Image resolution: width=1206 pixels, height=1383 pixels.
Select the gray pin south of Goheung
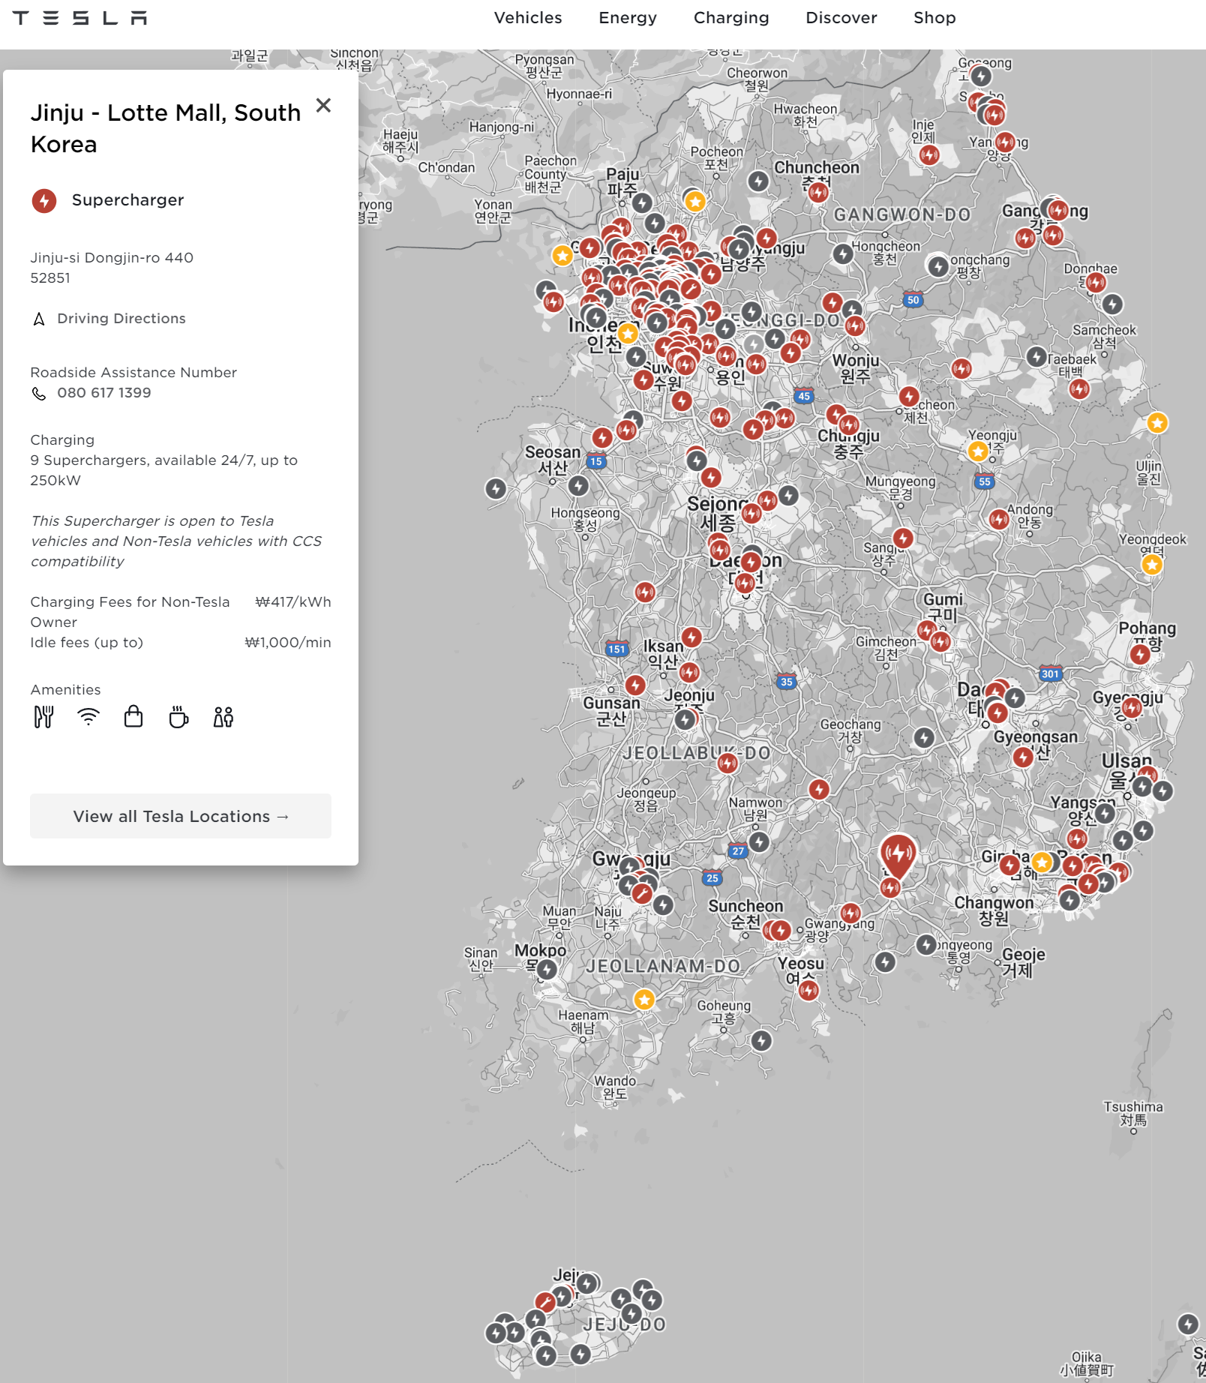click(761, 1040)
